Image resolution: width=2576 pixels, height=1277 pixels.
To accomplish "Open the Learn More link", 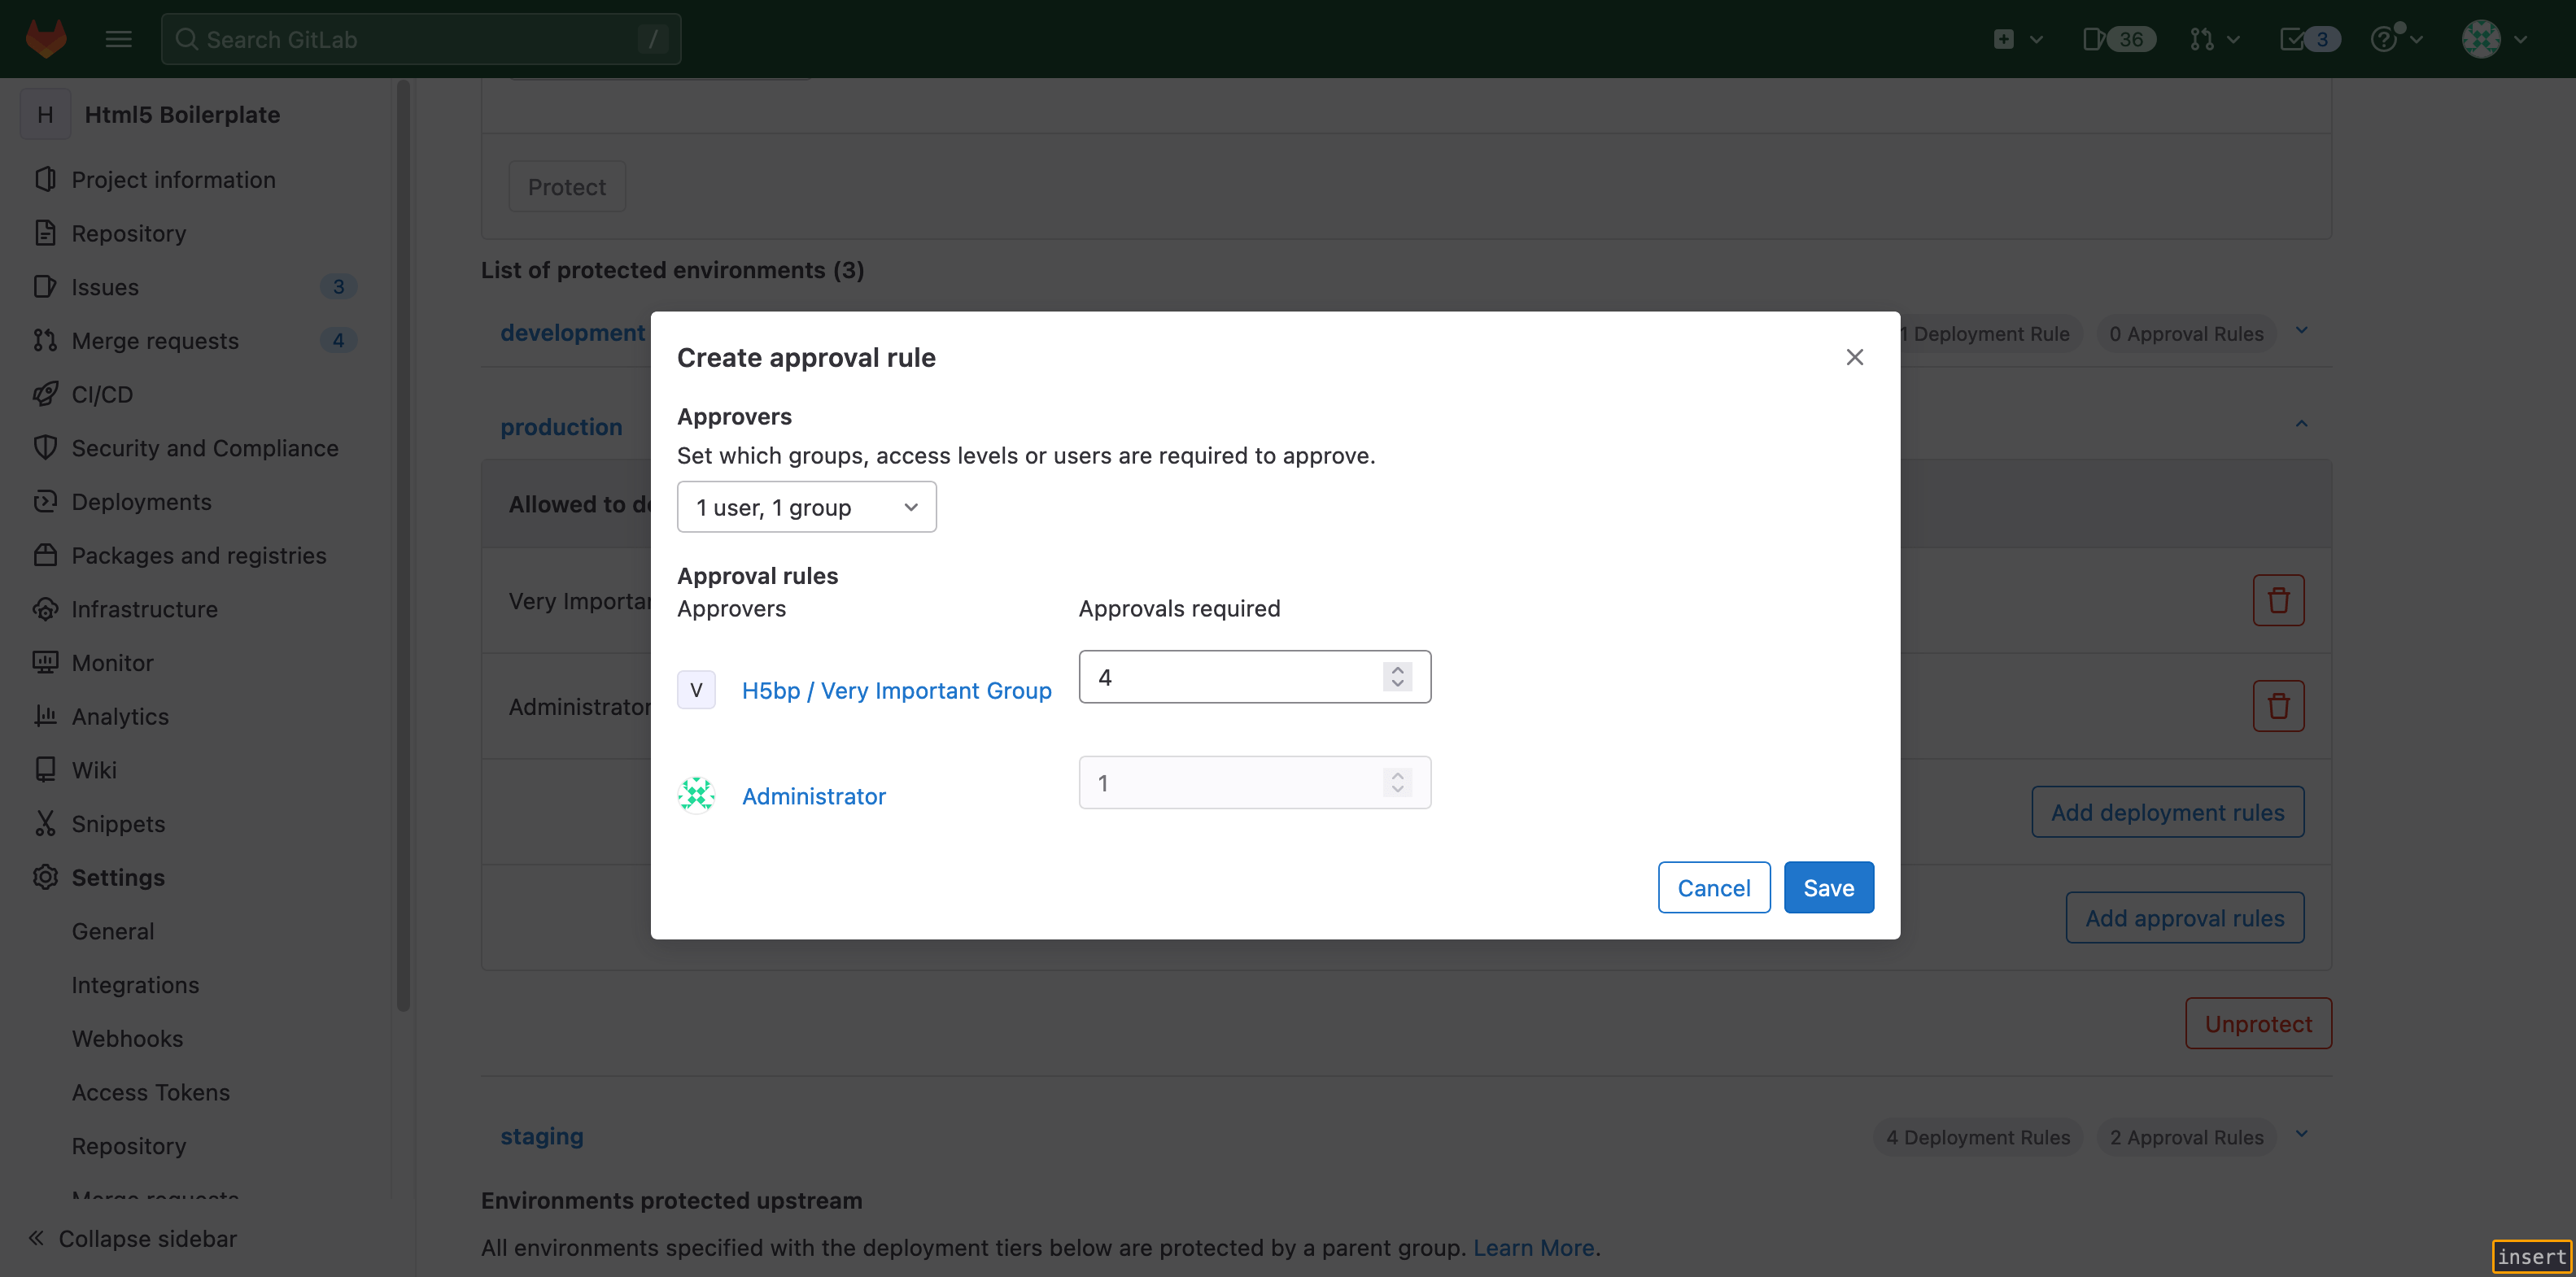I will click(x=1534, y=1247).
